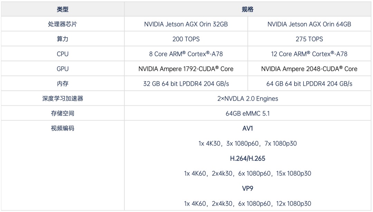Click the NVIDIA Ampere 2048-CUDA Core cell

click(x=309, y=69)
